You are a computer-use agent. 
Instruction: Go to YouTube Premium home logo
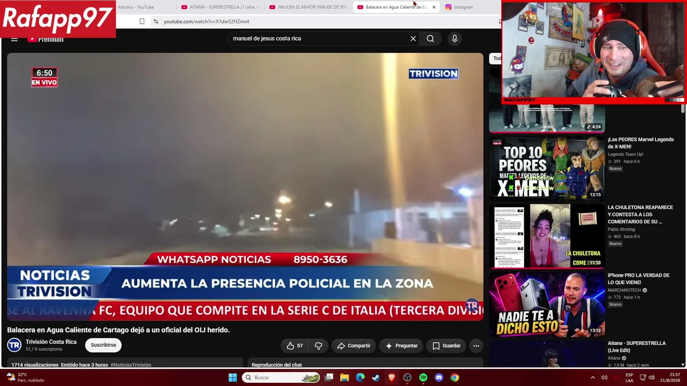coord(46,39)
